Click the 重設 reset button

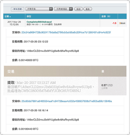88,9
